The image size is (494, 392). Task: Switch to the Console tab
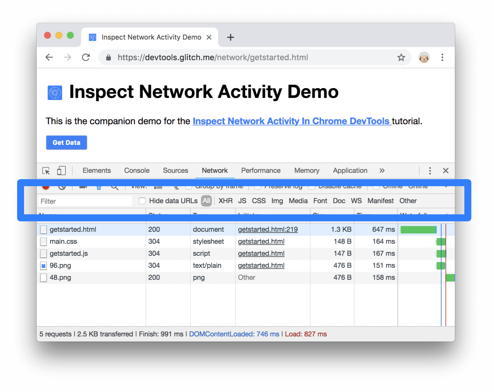pyautogui.click(x=137, y=171)
